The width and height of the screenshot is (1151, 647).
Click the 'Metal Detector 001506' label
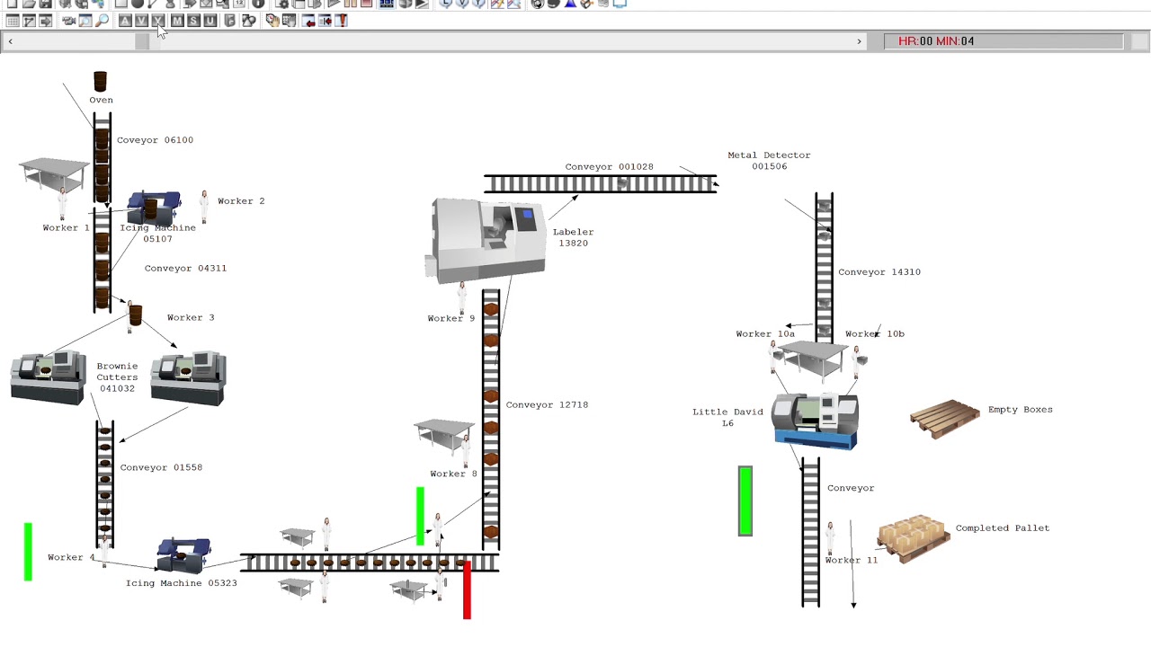click(769, 161)
